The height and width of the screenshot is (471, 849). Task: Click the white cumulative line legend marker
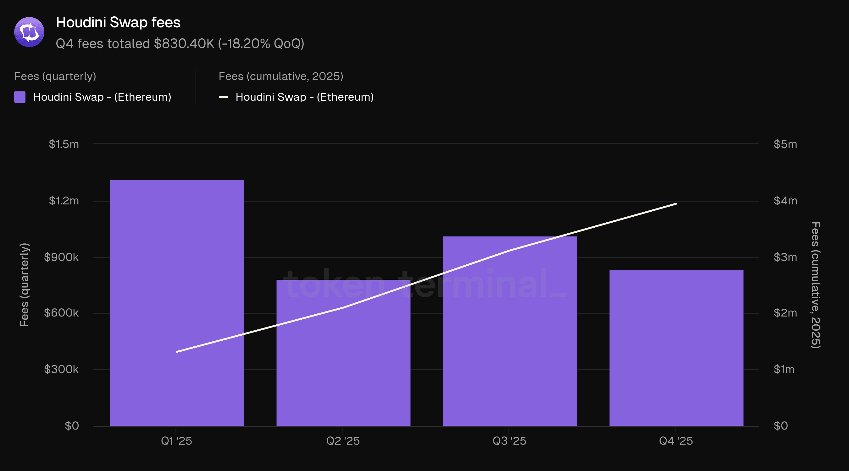(223, 97)
